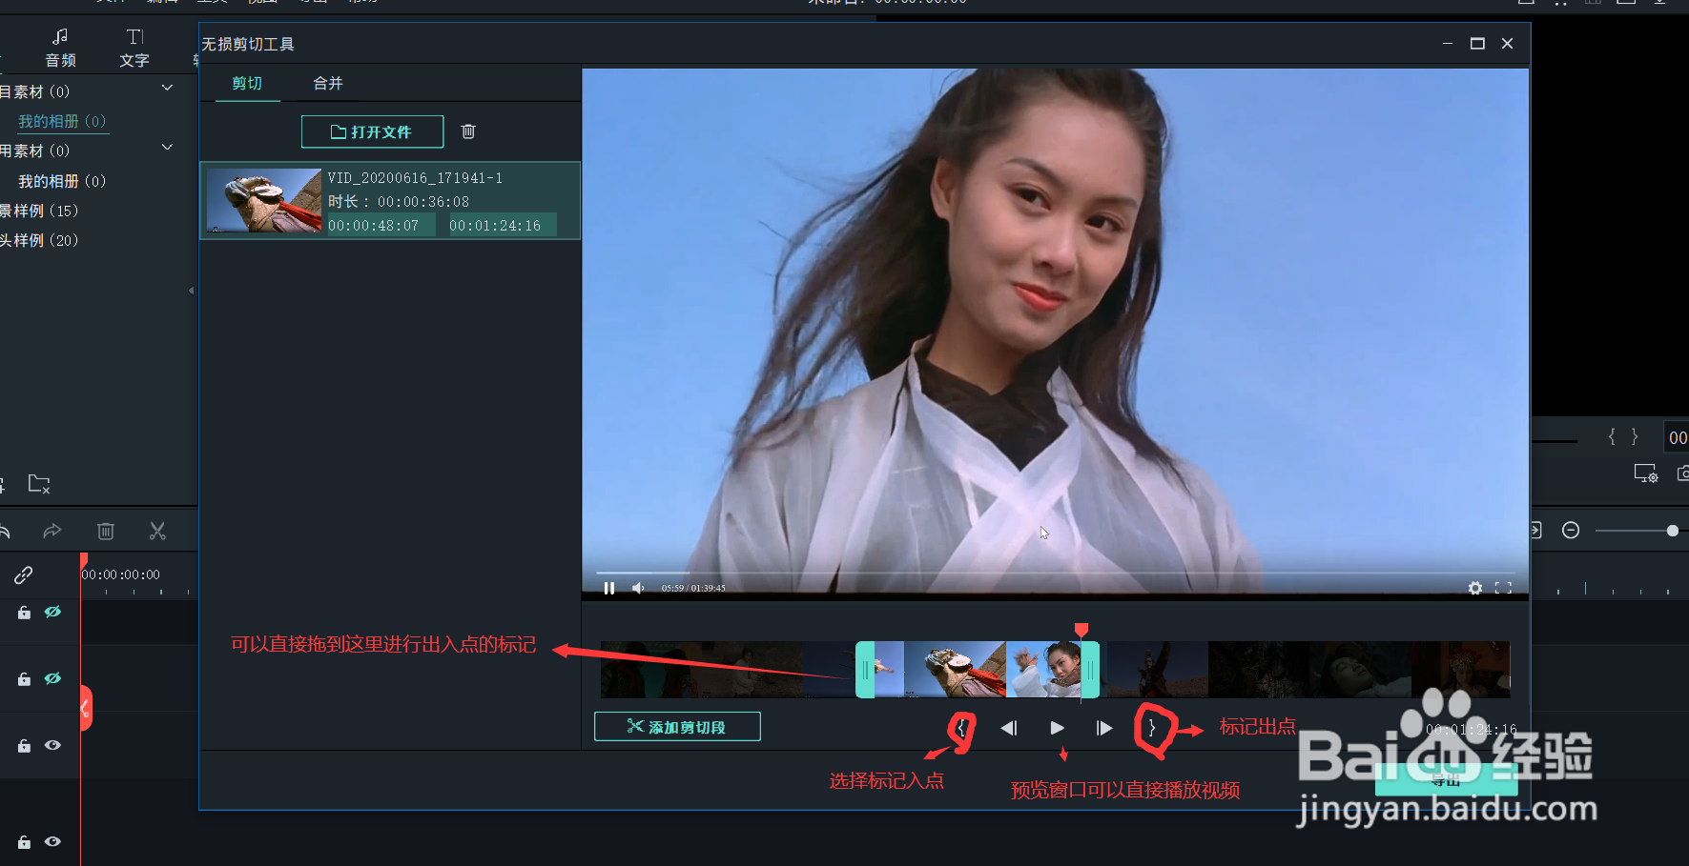Click zoom-out minus circle on timeline

(1571, 530)
